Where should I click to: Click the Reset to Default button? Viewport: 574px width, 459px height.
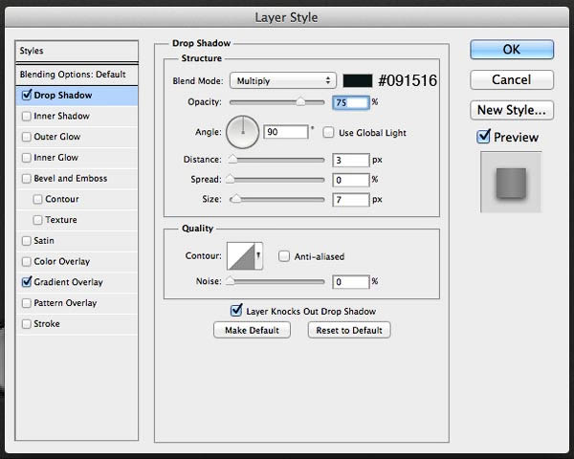point(349,330)
